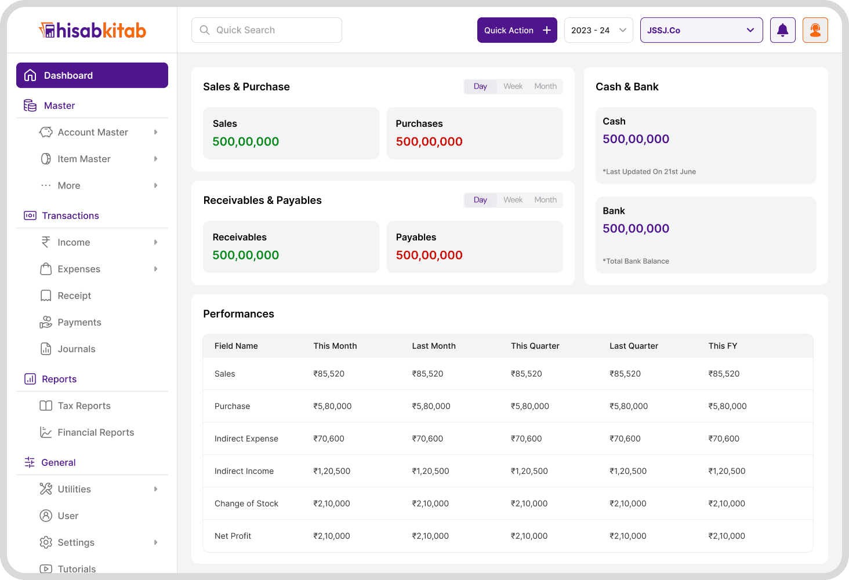Image resolution: width=849 pixels, height=580 pixels.
Task: Open the orange user profile button
Action: (815, 30)
